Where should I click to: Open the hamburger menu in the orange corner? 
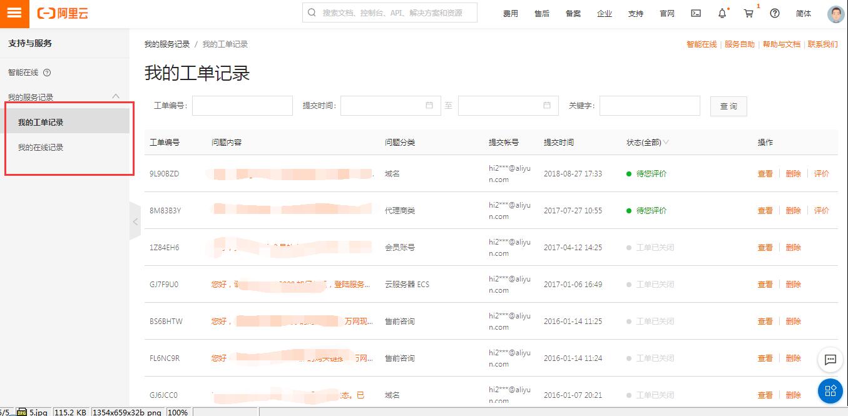14,14
